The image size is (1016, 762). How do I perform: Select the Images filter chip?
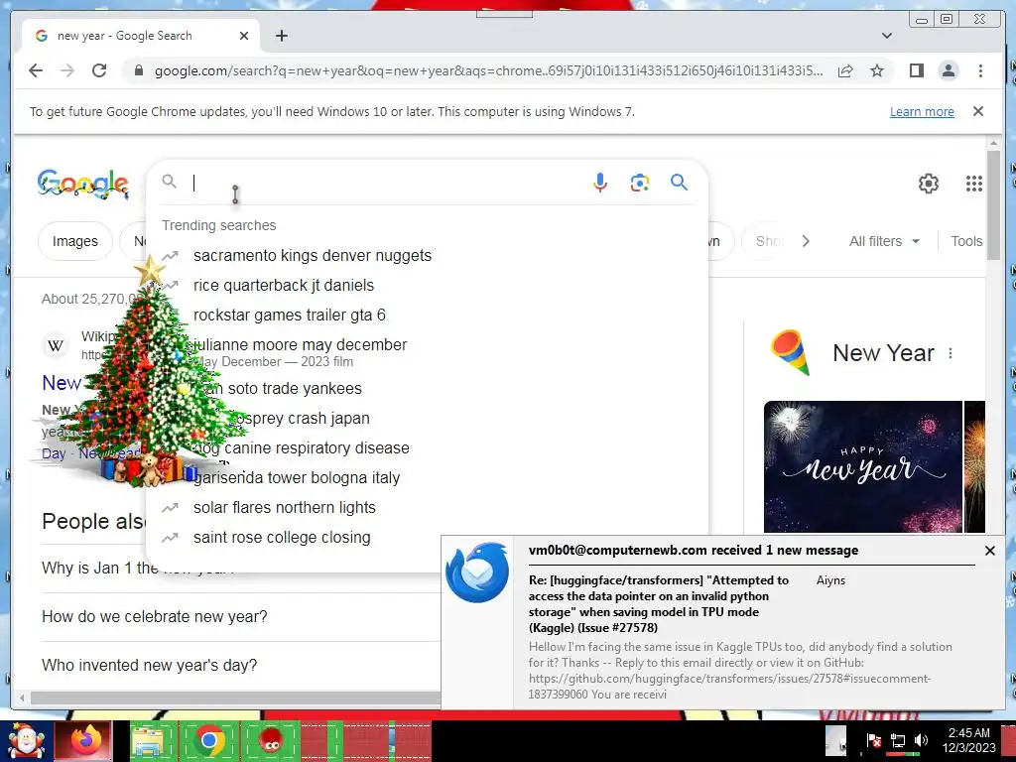tap(75, 241)
